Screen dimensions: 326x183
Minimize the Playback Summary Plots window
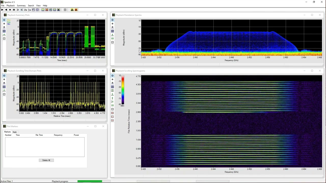coord(87,15)
